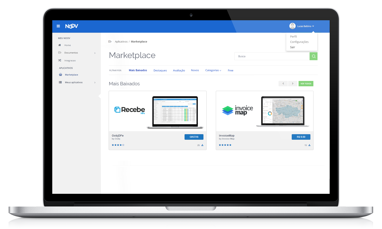Viewport: 382px width, 229px height.
Task: Open the Recebe NFe app thumbnail
Action: tap(158, 111)
